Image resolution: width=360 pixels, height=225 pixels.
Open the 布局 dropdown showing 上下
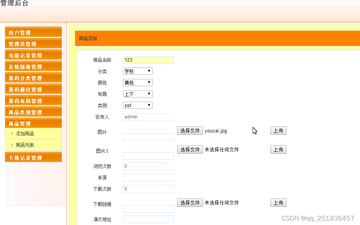coord(138,94)
